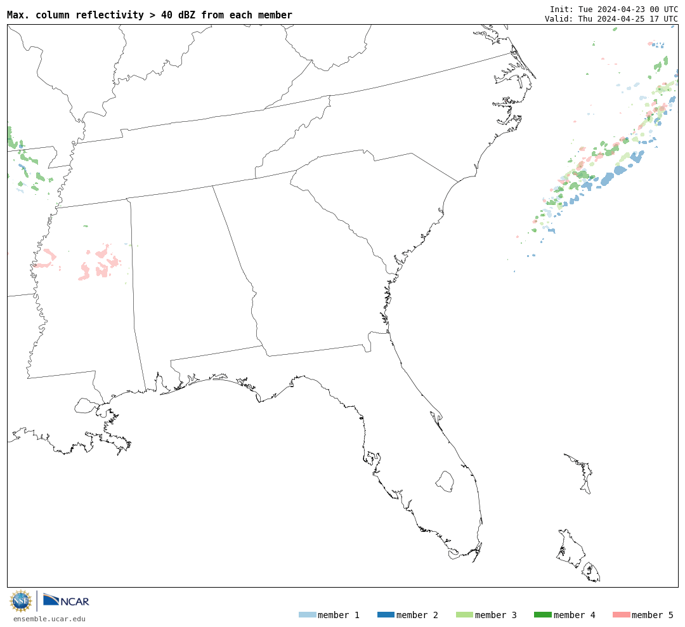This screenshot has height=627, width=685.
Task: Click the member 5 pink swatch
Action: [x=621, y=615]
